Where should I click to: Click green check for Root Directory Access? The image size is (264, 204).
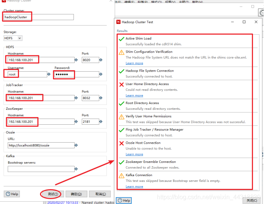[122, 104]
